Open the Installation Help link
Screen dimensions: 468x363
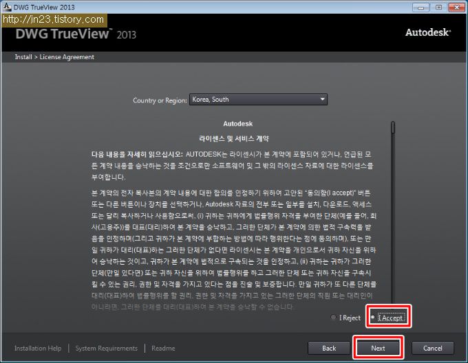(x=38, y=348)
